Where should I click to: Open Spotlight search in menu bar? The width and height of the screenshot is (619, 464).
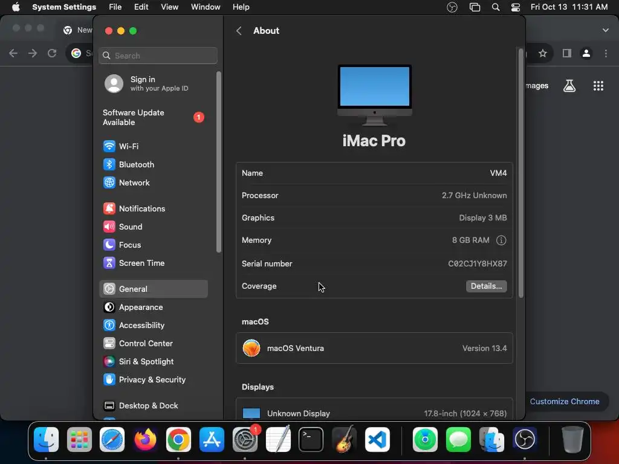click(x=496, y=7)
